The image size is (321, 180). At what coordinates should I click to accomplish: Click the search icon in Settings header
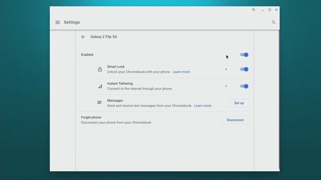click(x=273, y=22)
